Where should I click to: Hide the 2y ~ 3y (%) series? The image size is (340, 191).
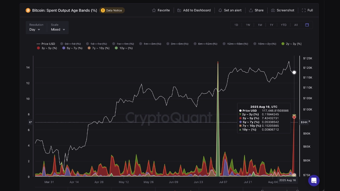coord(292,44)
